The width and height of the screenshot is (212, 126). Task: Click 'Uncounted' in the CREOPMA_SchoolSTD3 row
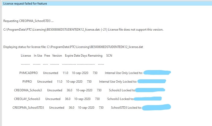57,108
